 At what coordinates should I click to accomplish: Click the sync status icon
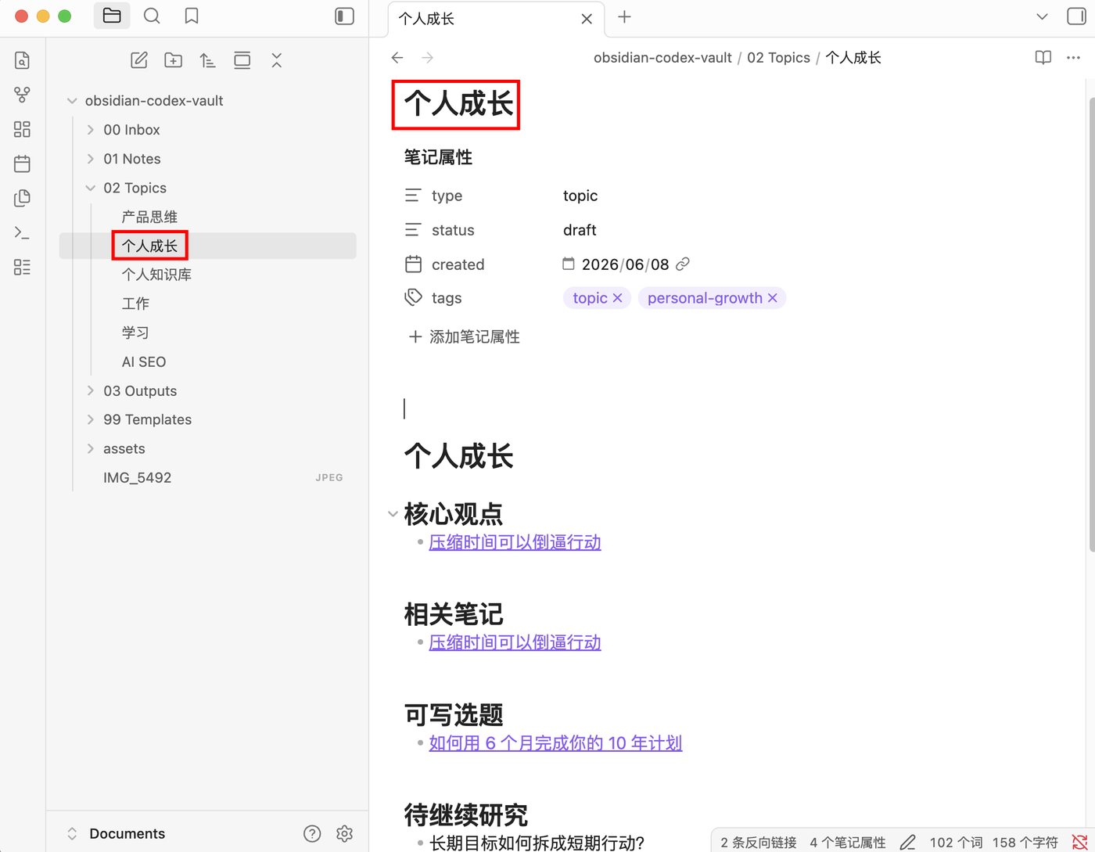tap(1079, 842)
